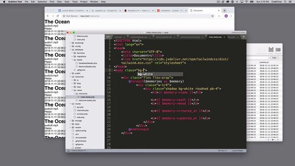Viewport: 295px width, 166px height.
Task: Switch to the MemorySeeder.php editor tab
Action: (164, 37)
